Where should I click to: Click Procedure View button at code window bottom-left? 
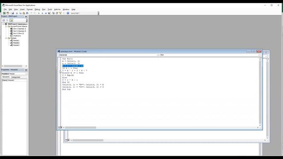59,128
